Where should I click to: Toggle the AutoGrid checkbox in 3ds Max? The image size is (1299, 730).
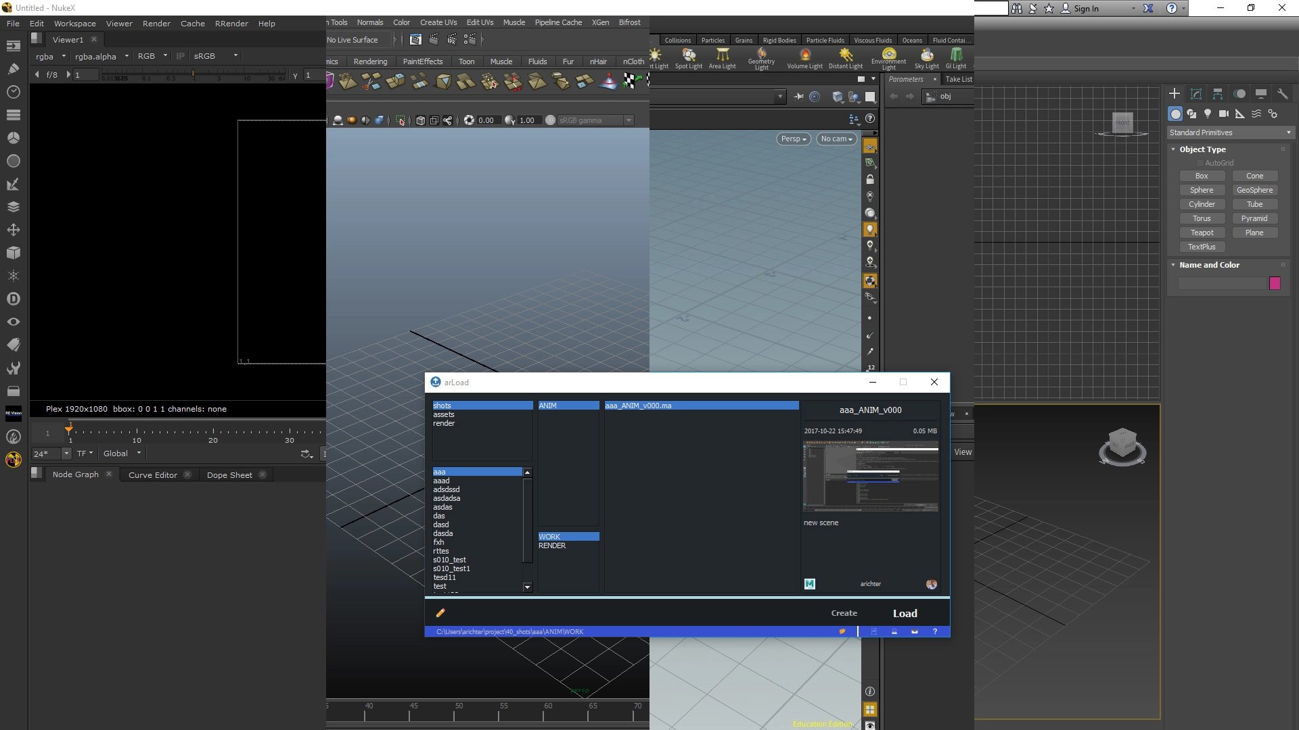pyautogui.click(x=1200, y=163)
